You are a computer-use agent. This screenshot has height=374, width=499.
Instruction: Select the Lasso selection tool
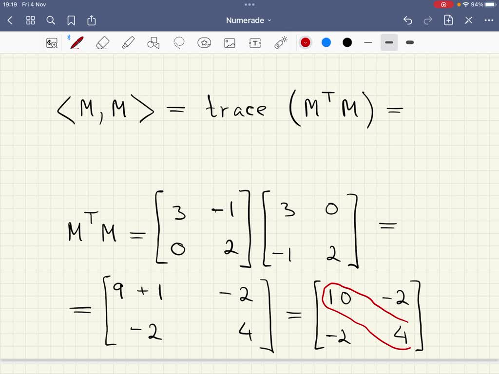point(179,42)
